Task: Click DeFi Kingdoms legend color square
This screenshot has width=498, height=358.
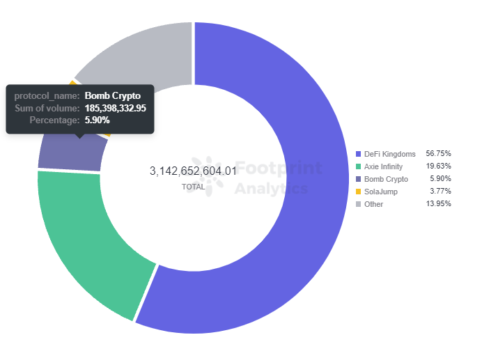Action: [358, 154]
